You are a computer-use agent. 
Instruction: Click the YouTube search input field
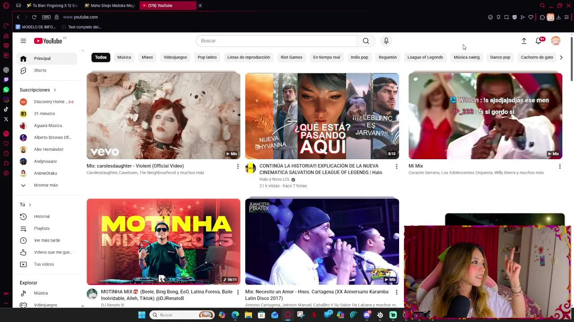click(x=276, y=41)
